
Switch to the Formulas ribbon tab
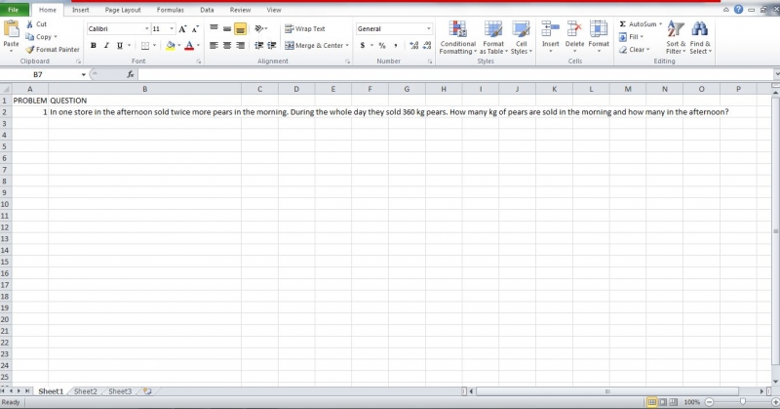[x=170, y=9]
